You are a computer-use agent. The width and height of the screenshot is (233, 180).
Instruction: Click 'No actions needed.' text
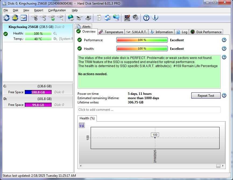93,74
